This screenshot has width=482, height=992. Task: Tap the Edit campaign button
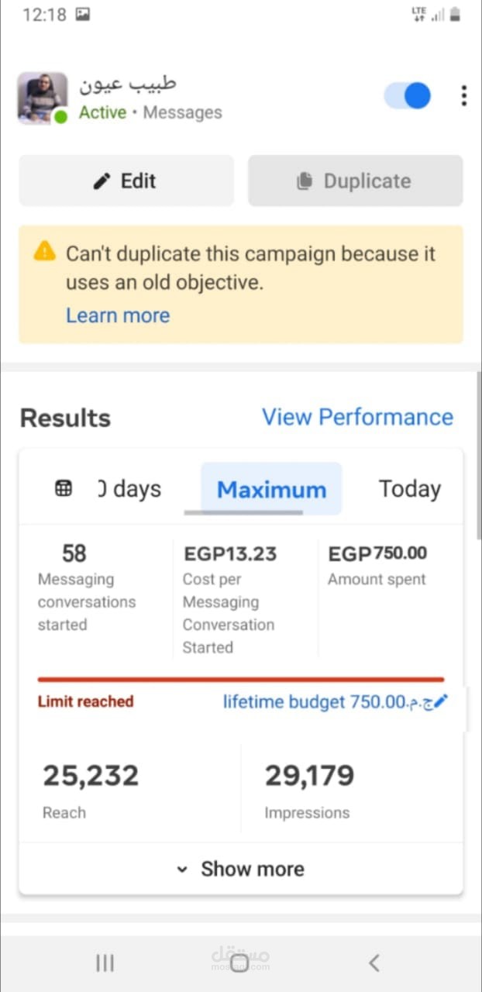coord(126,181)
